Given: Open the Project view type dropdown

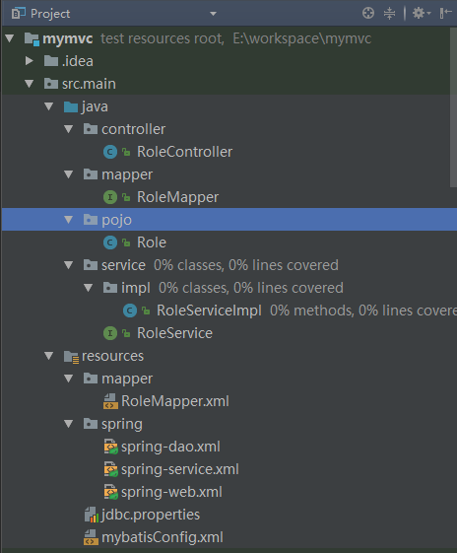Looking at the screenshot, I should (x=213, y=14).
